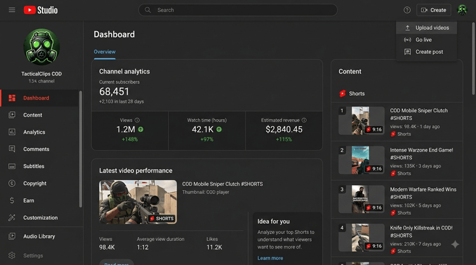
Task: Click thumbnail of Intense Warzone End Game
Action: [362, 160]
